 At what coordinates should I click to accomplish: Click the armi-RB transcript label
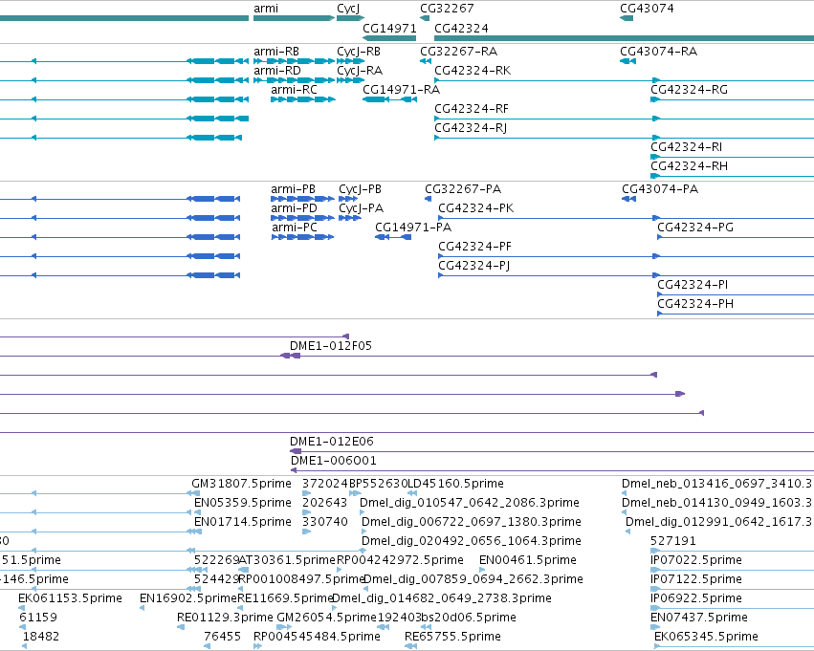(x=276, y=52)
